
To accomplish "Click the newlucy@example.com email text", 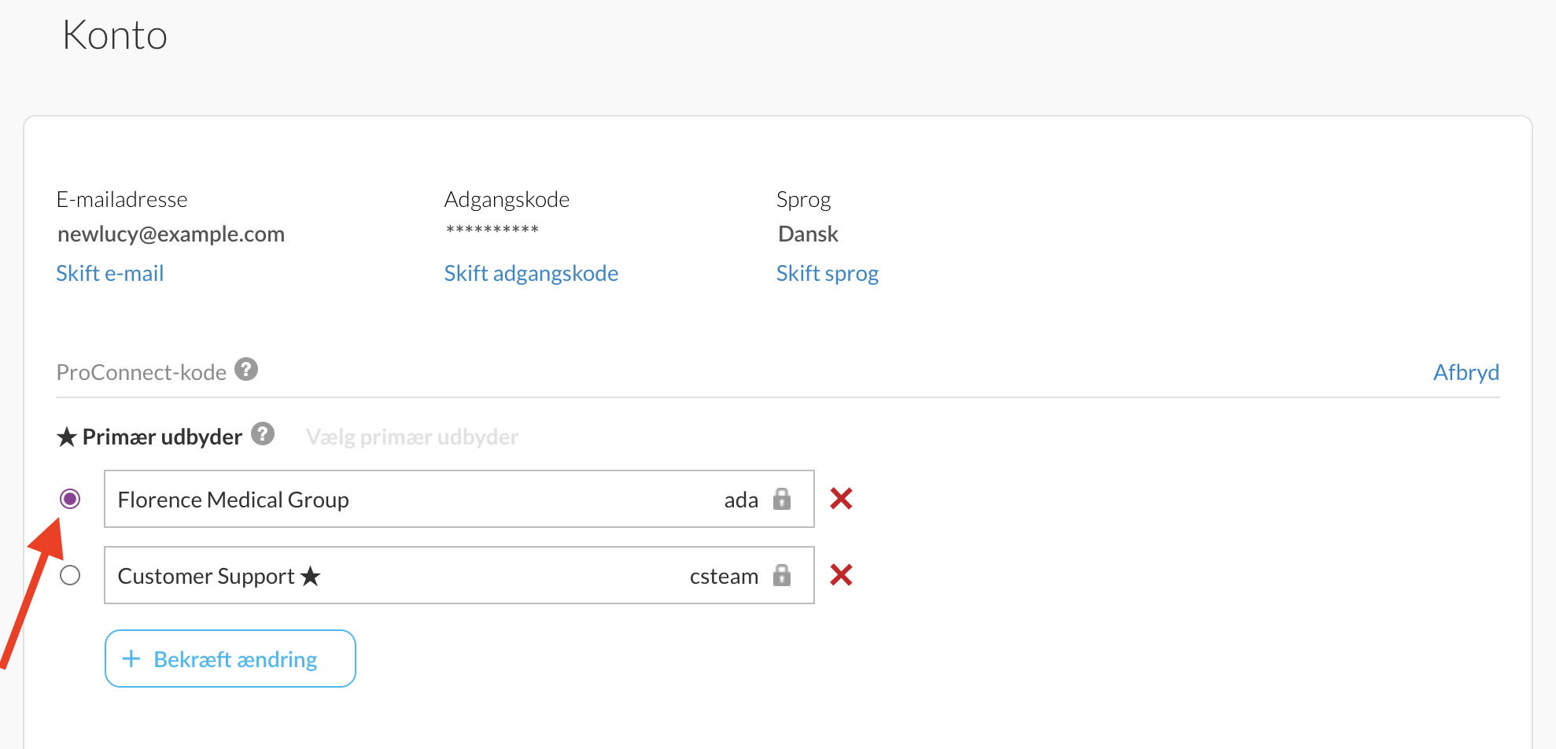I will pyautogui.click(x=171, y=234).
